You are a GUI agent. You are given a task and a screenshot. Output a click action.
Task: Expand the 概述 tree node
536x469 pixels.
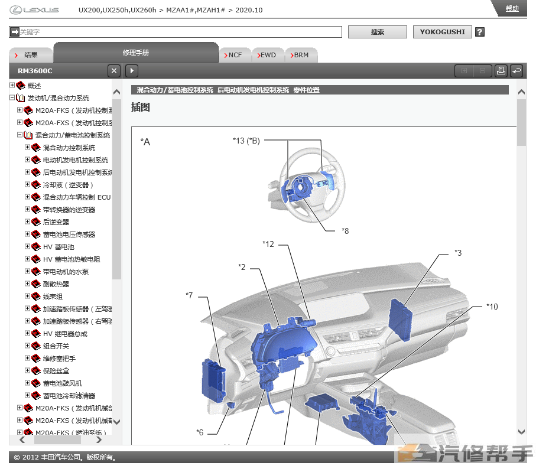12,85
